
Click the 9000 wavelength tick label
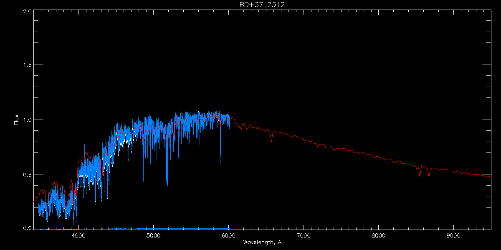point(454,235)
